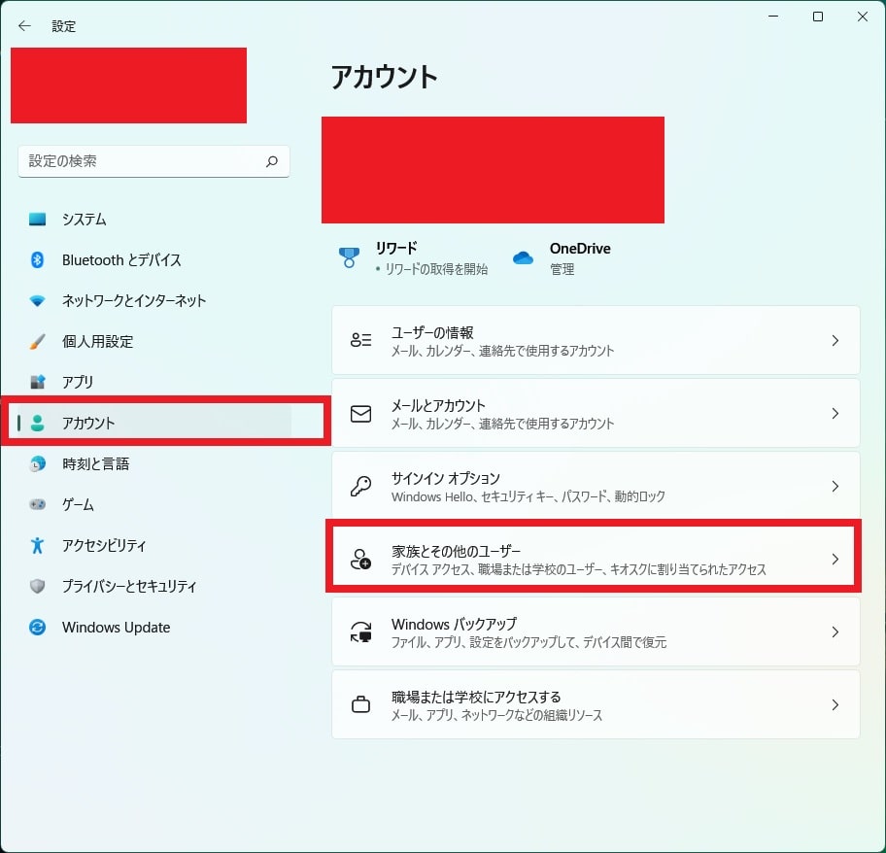Click the アクセシビリティ figure icon
886x853 pixels.
point(37,545)
